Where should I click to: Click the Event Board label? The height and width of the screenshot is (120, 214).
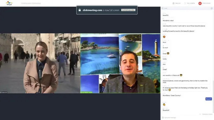(x=206, y=3)
